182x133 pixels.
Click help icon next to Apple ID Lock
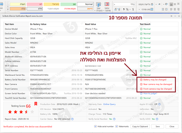[x=160, y=104]
